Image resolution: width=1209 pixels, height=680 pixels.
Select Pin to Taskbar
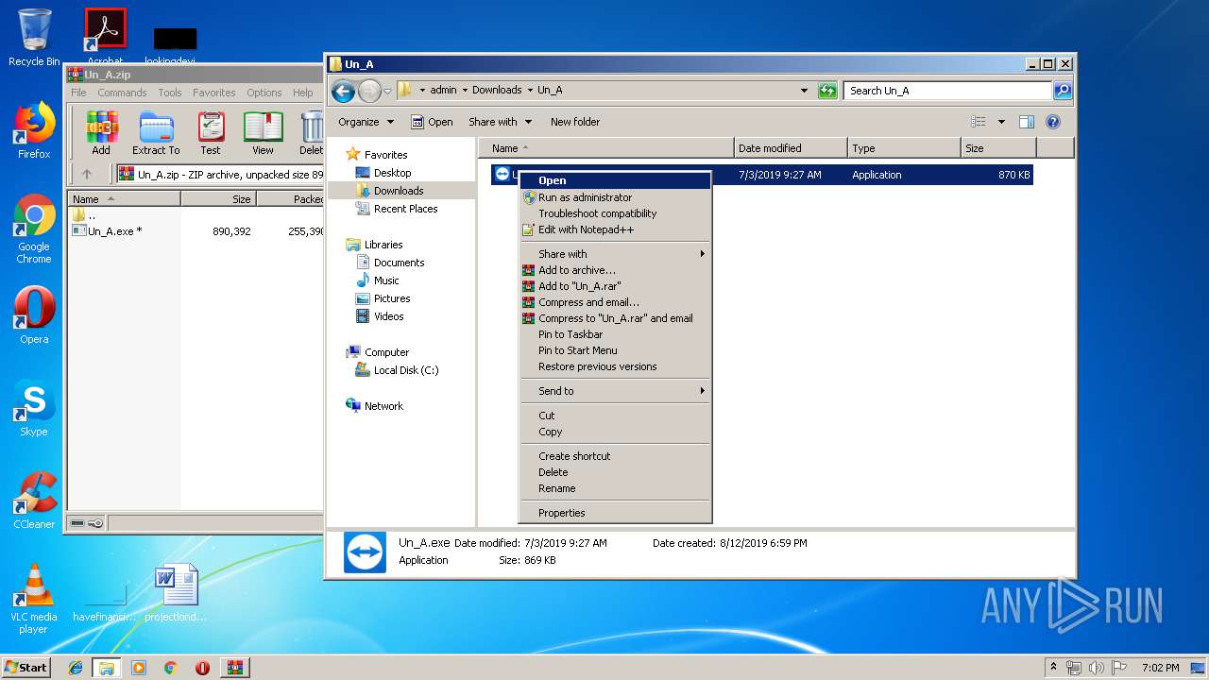pos(615,334)
